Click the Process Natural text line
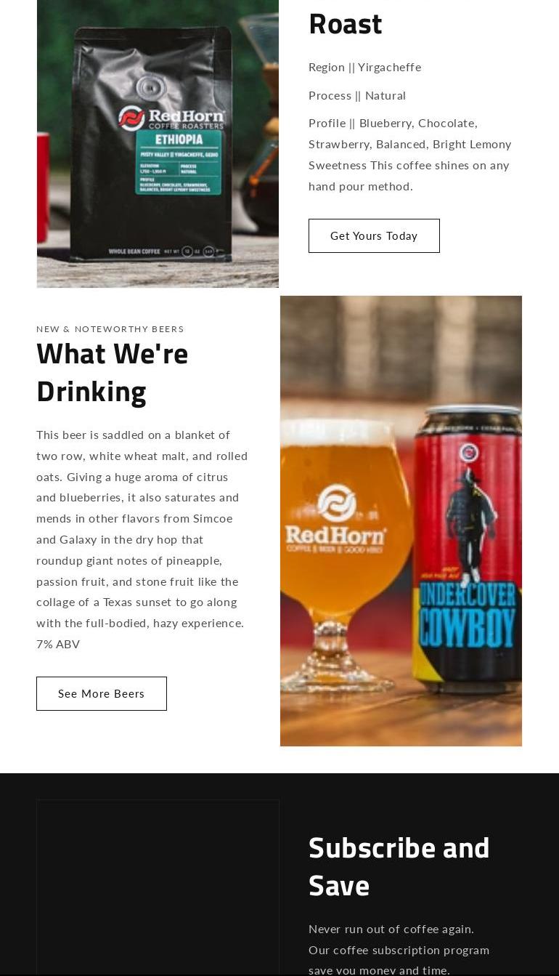 (x=357, y=95)
